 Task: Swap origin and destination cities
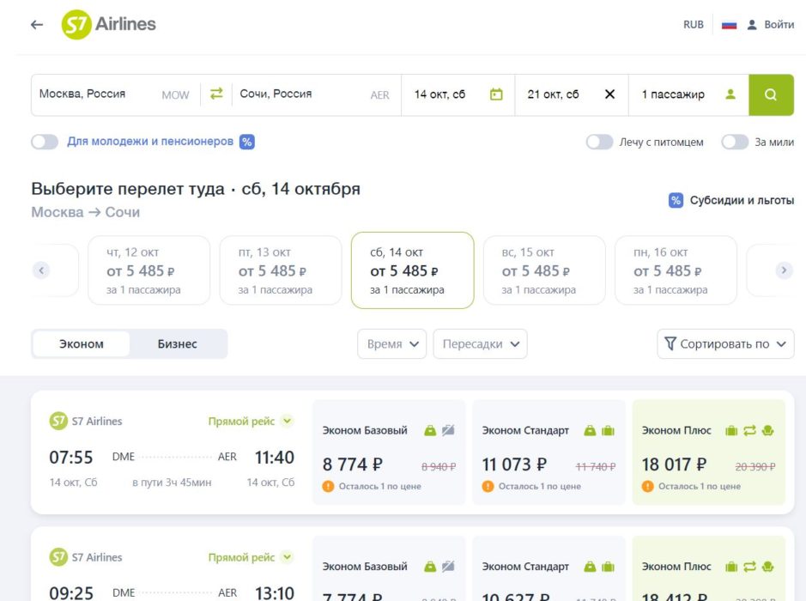[216, 94]
